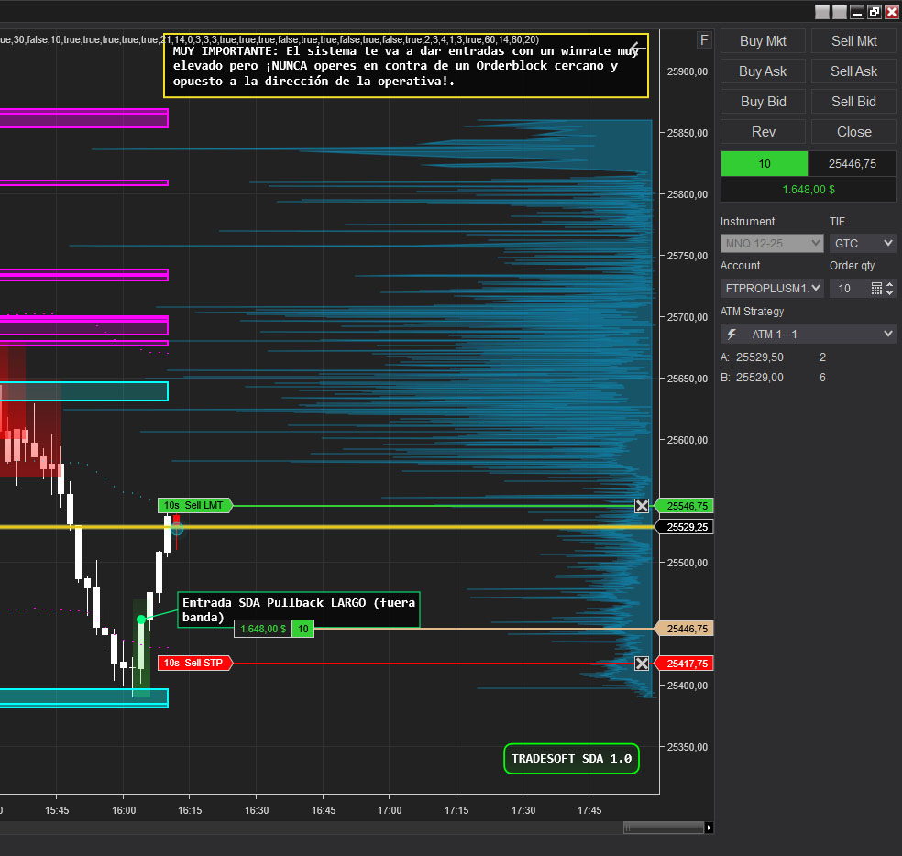Expand the Account dropdown FTPROPLUSM1
The image size is (902, 856).
pyautogui.click(x=772, y=289)
